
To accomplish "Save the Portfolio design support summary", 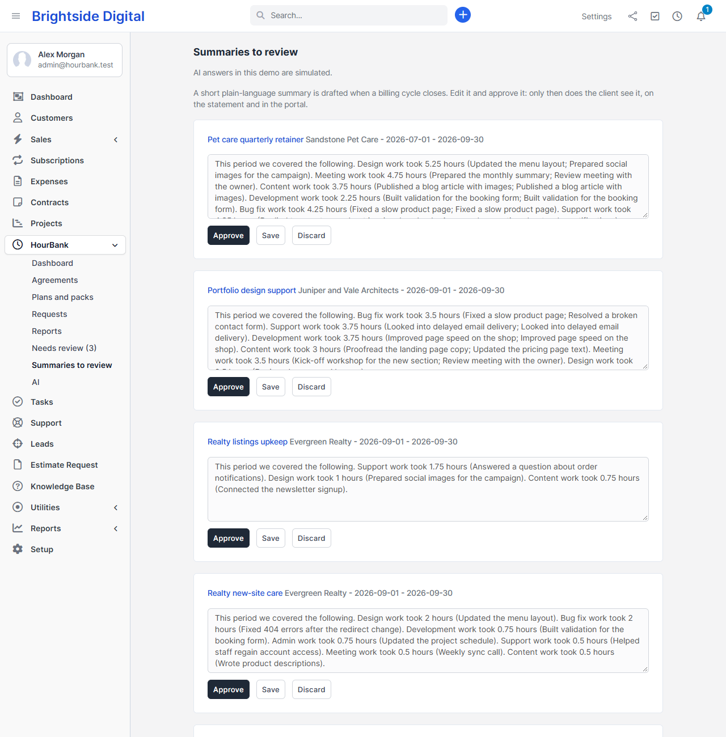I will [271, 387].
